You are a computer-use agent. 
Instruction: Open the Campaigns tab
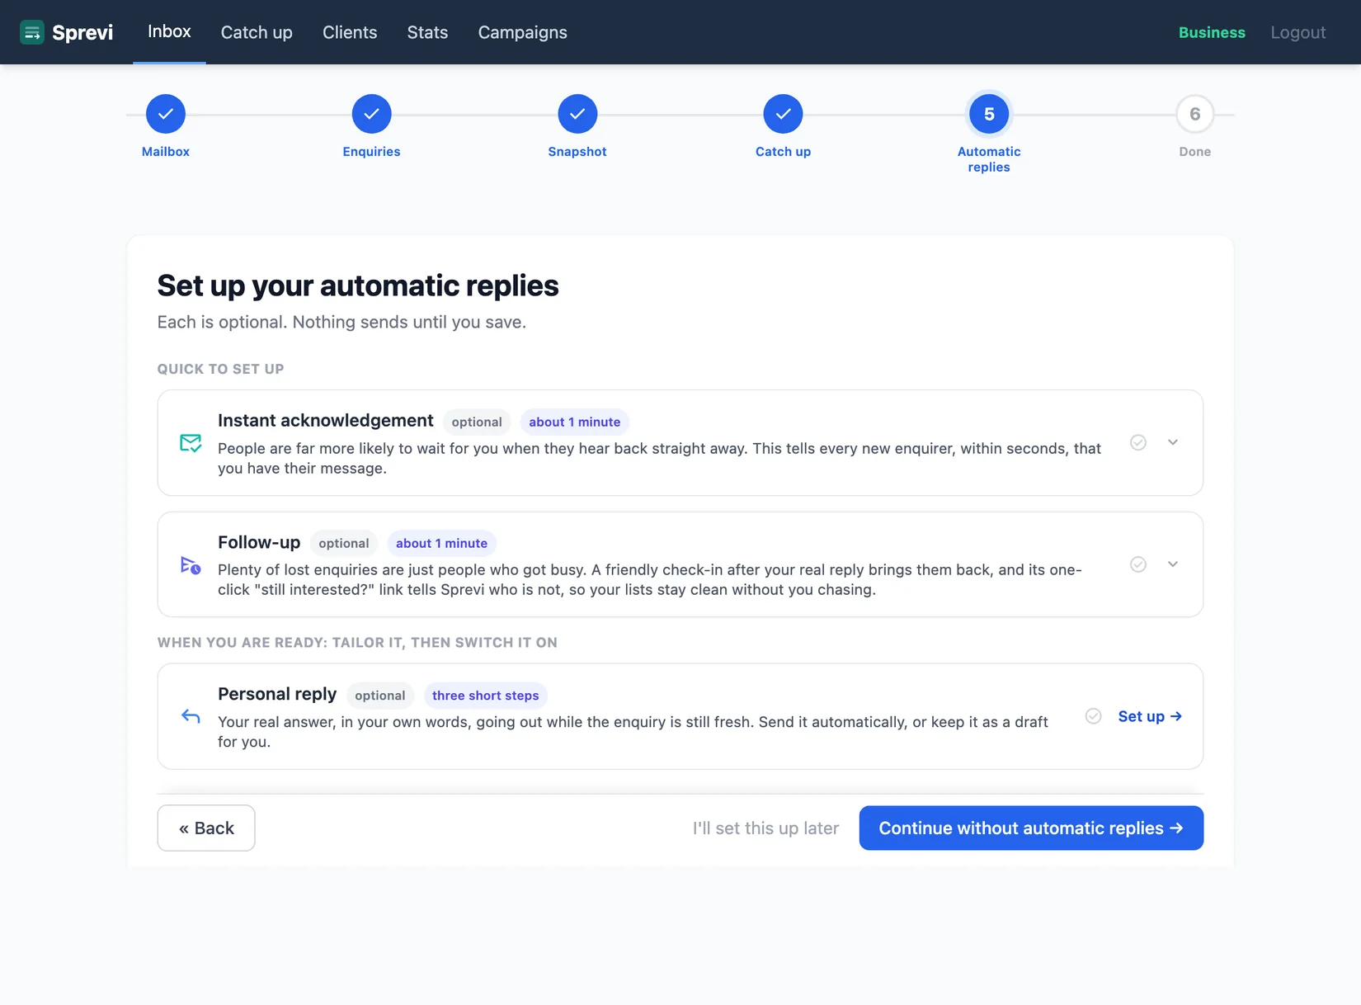(523, 32)
